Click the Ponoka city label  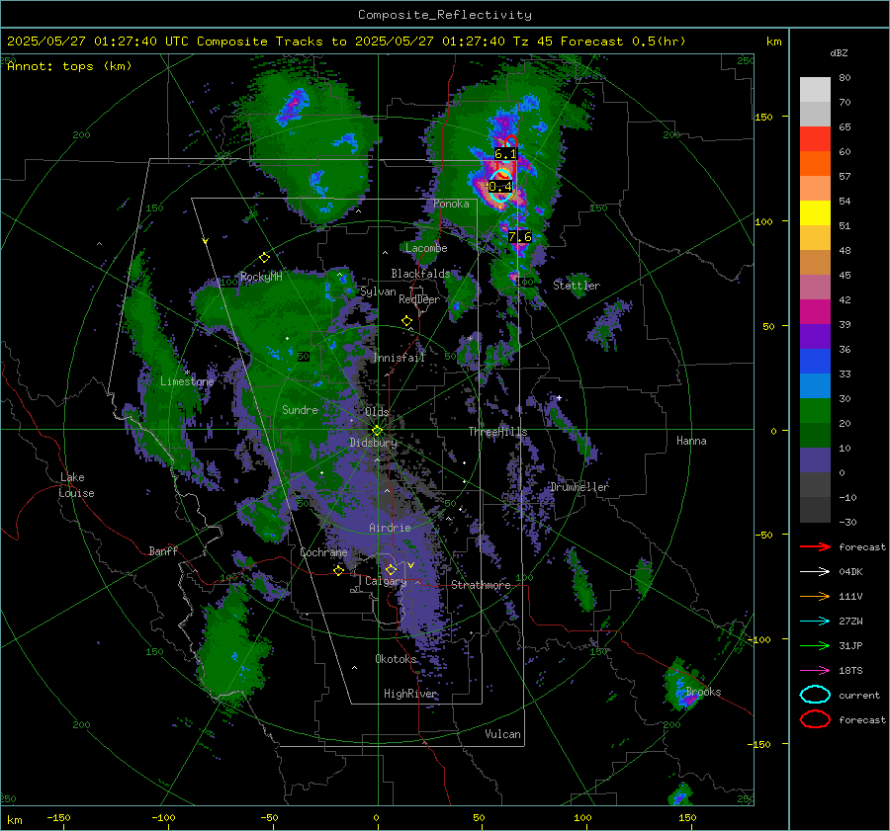click(451, 204)
